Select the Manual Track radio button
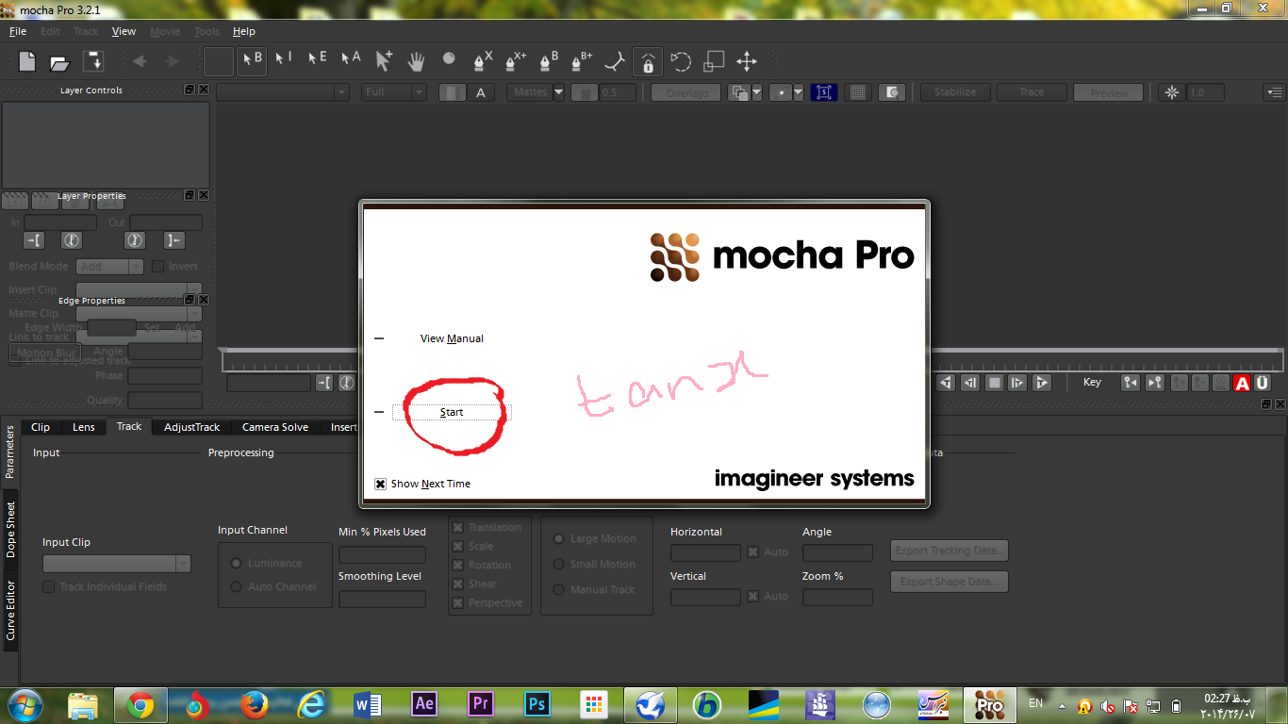The width and height of the screenshot is (1288, 724). point(558,589)
